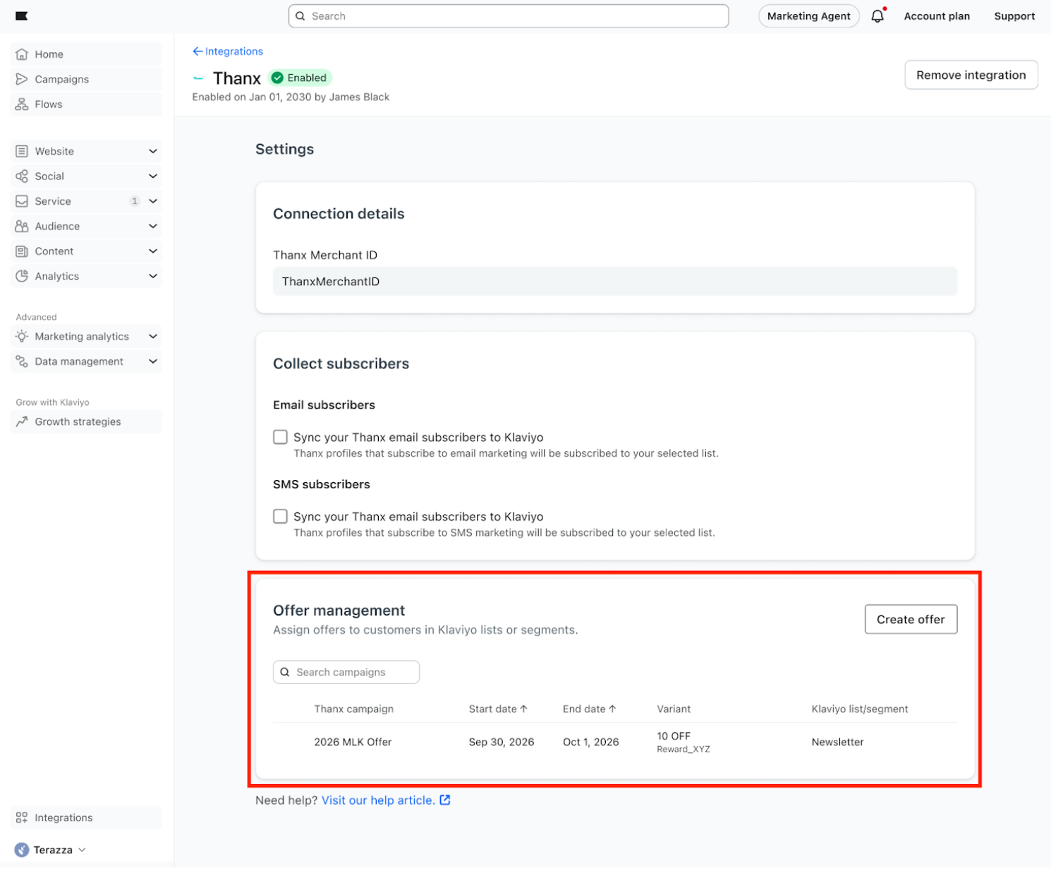Click the Campaigns paper-plane icon
Screen dimensions: 1051x871
pyautogui.click(x=22, y=79)
